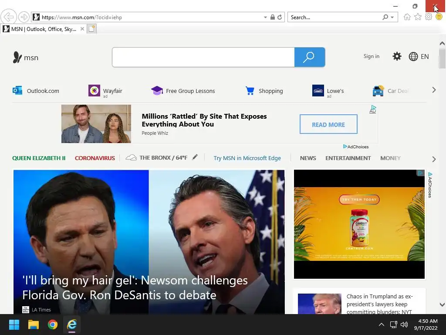Open the Lowe's shortcut icon
The width and height of the screenshot is (446, 335).
click(x=318, y=91)
